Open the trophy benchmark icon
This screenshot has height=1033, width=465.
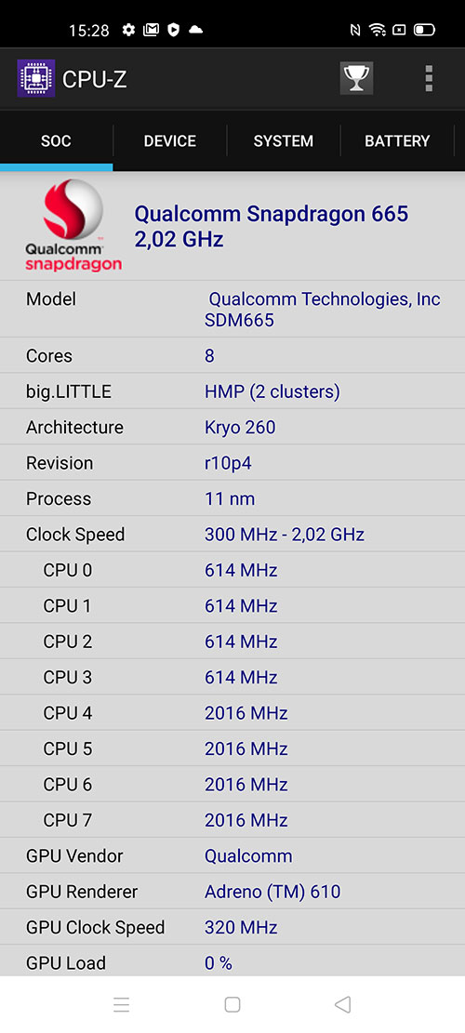coord(356,79)
